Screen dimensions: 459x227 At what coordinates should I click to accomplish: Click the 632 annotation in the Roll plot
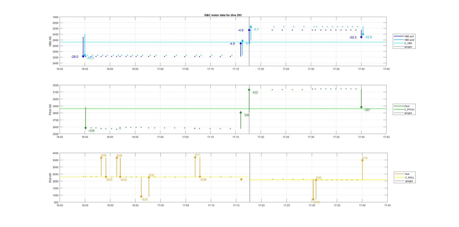151,176
